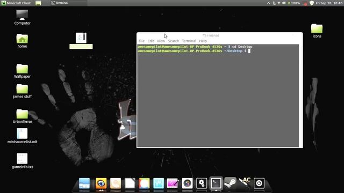This screenshot has height=193, width=344.
Task: Open the update manager shield icon
Action: point(312,3)
